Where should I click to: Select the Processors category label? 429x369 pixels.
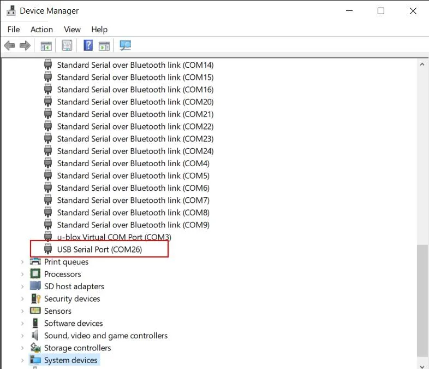tap(63, 274)
